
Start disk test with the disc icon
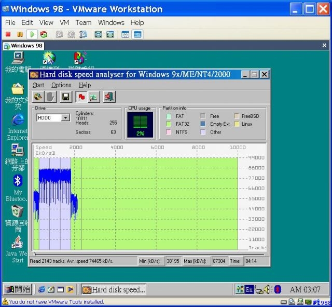[x=38, y=97]
